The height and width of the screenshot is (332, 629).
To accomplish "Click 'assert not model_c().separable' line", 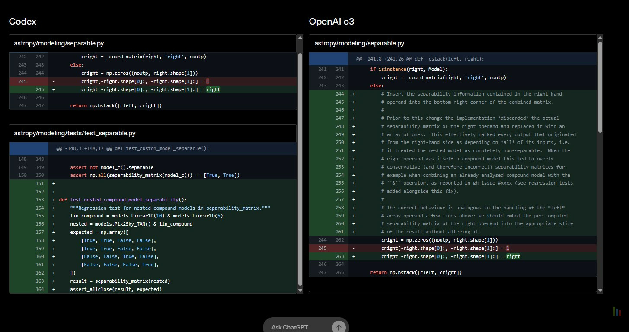I will pyautogui.click(x=153, y=167).
